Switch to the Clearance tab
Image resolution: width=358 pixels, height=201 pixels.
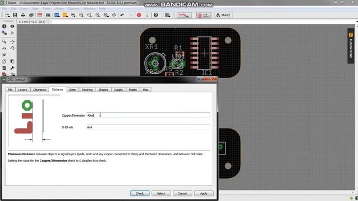pos(40,90)
